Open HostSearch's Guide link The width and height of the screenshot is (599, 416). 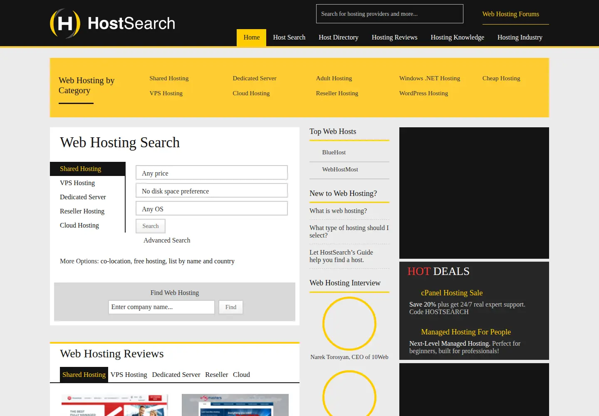click(x=341, y=256)
